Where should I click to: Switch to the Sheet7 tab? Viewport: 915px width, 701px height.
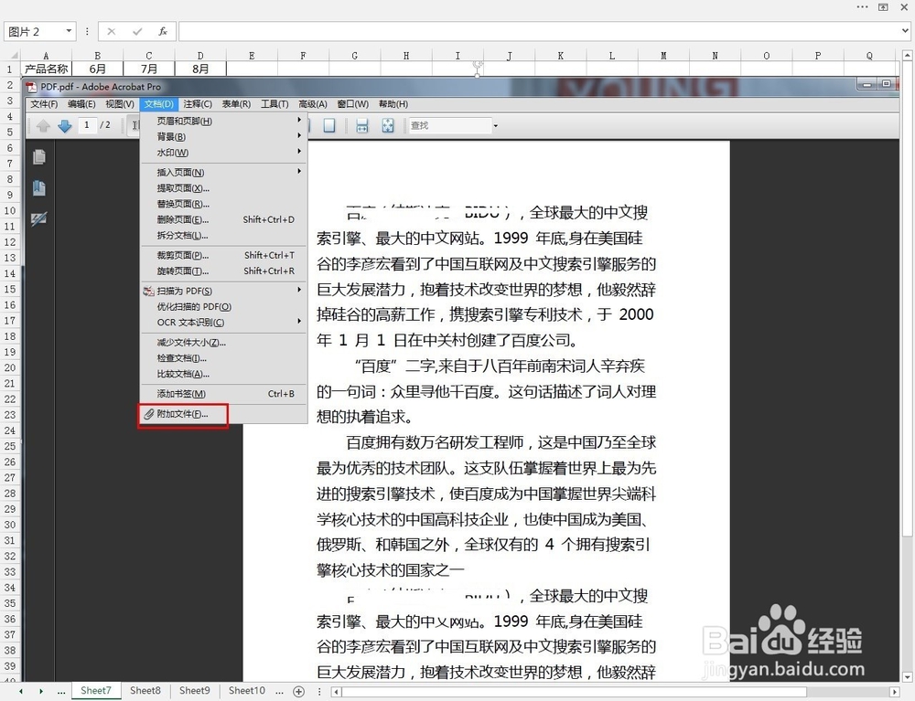coord(96,691)
